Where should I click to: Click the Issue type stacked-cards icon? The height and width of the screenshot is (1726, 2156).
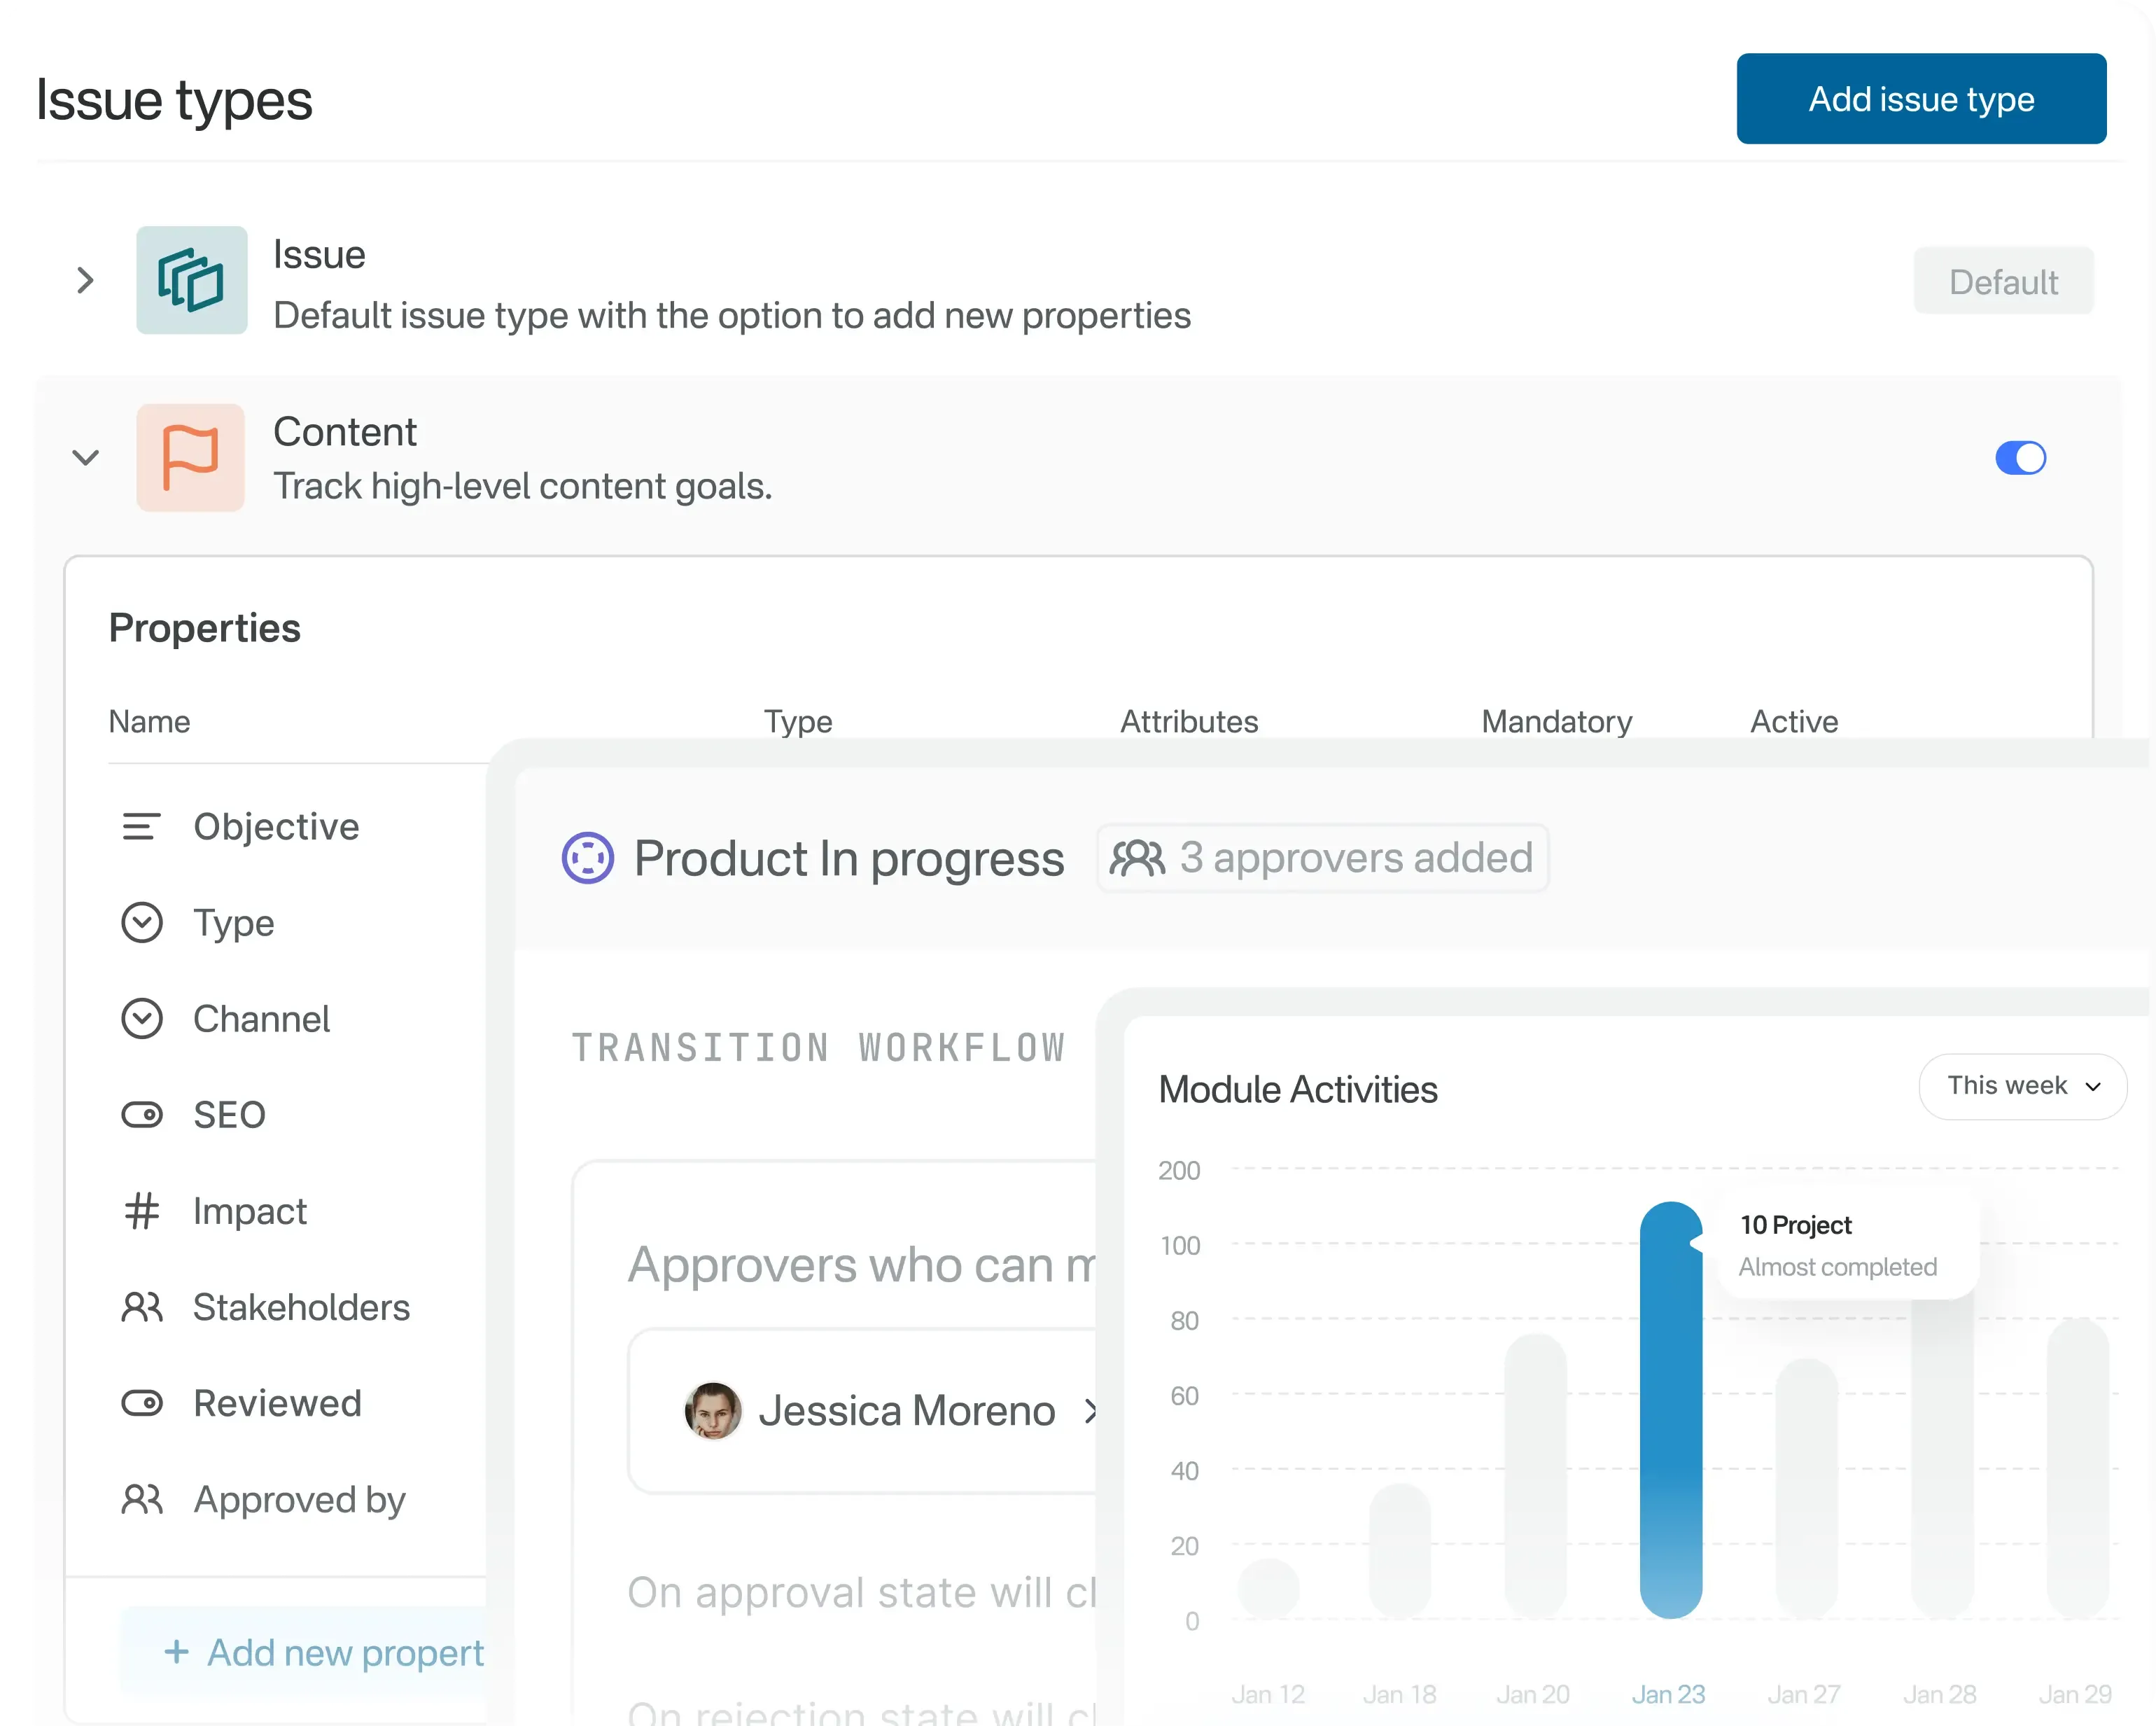tap(191, 280)
